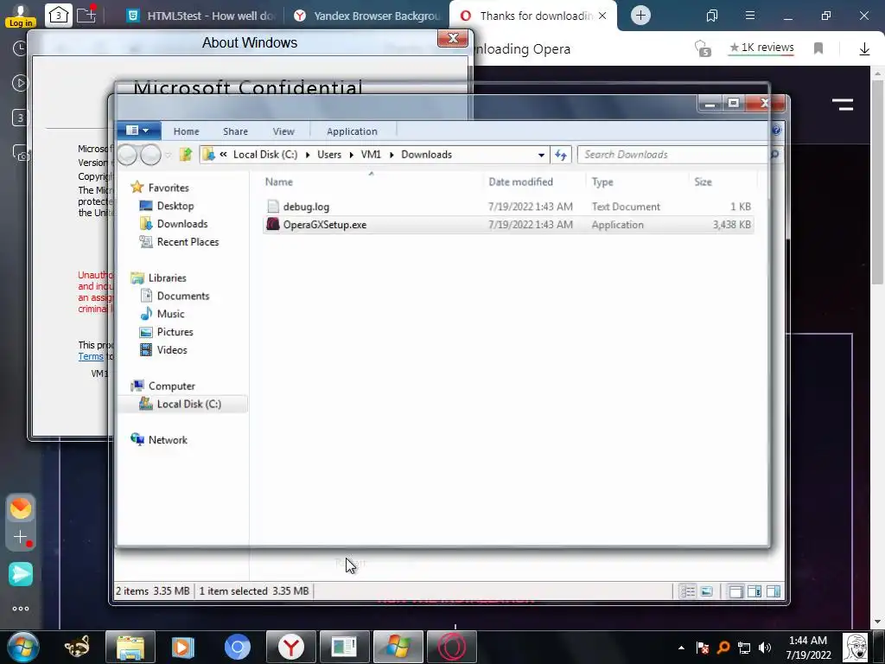
Task: Bookmark this page with the bookmark icon
Action: (x=818, y=48)
